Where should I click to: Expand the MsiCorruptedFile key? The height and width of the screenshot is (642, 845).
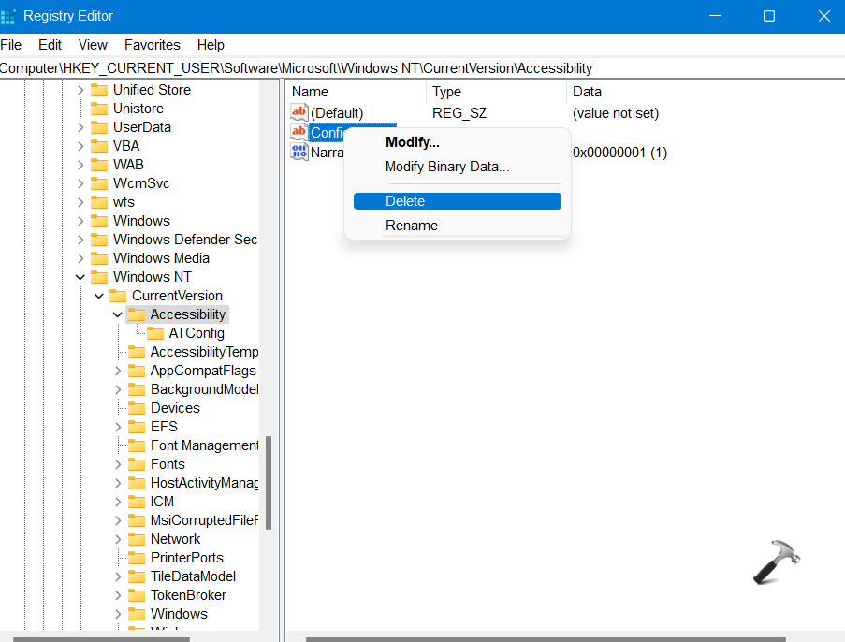(x=118, y=520)
